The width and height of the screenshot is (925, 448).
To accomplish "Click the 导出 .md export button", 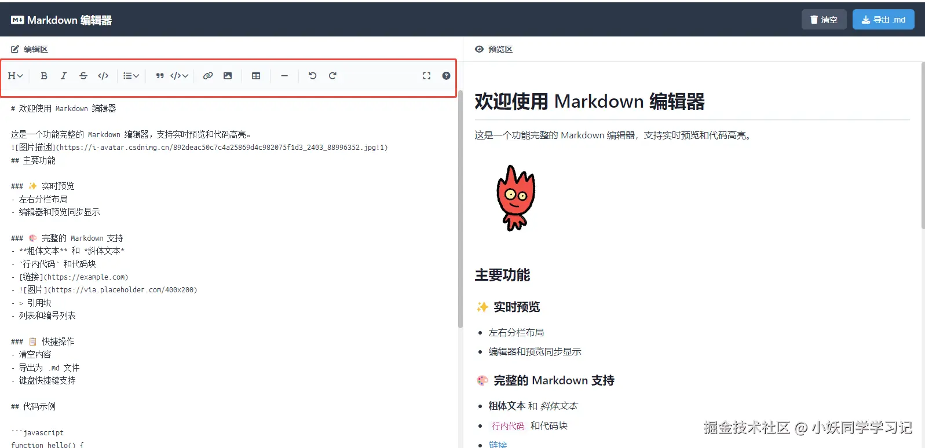I will pyautogui.click(x=883, y=20).
